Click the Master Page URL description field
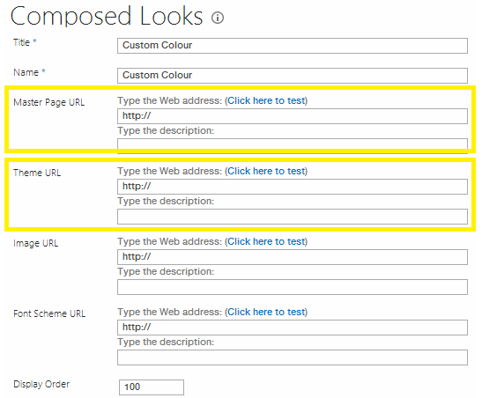 coord(293,146)
